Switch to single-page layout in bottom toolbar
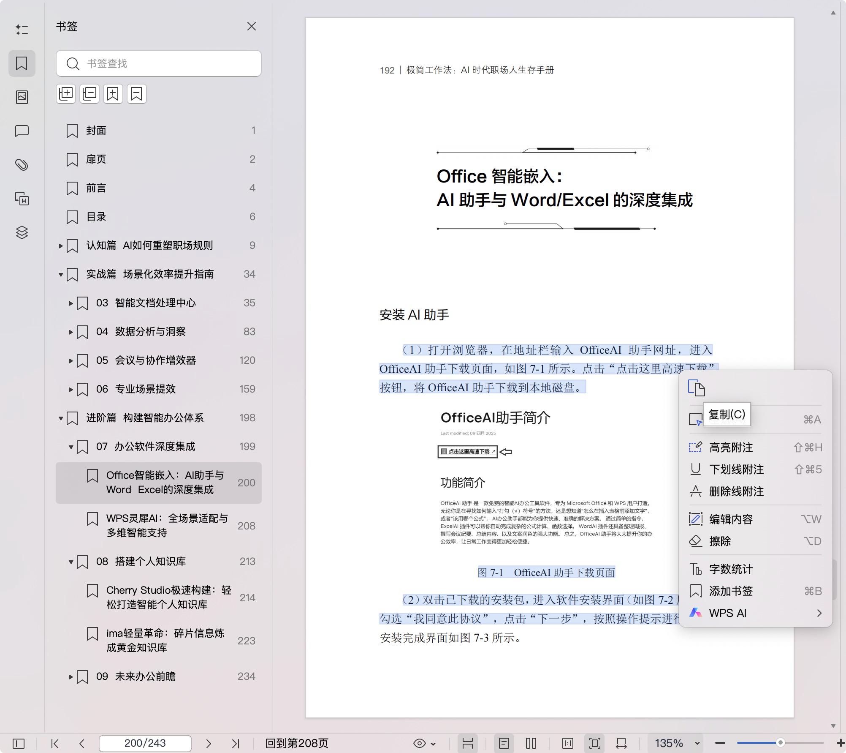846x753 pixels. tap(504, 743)
